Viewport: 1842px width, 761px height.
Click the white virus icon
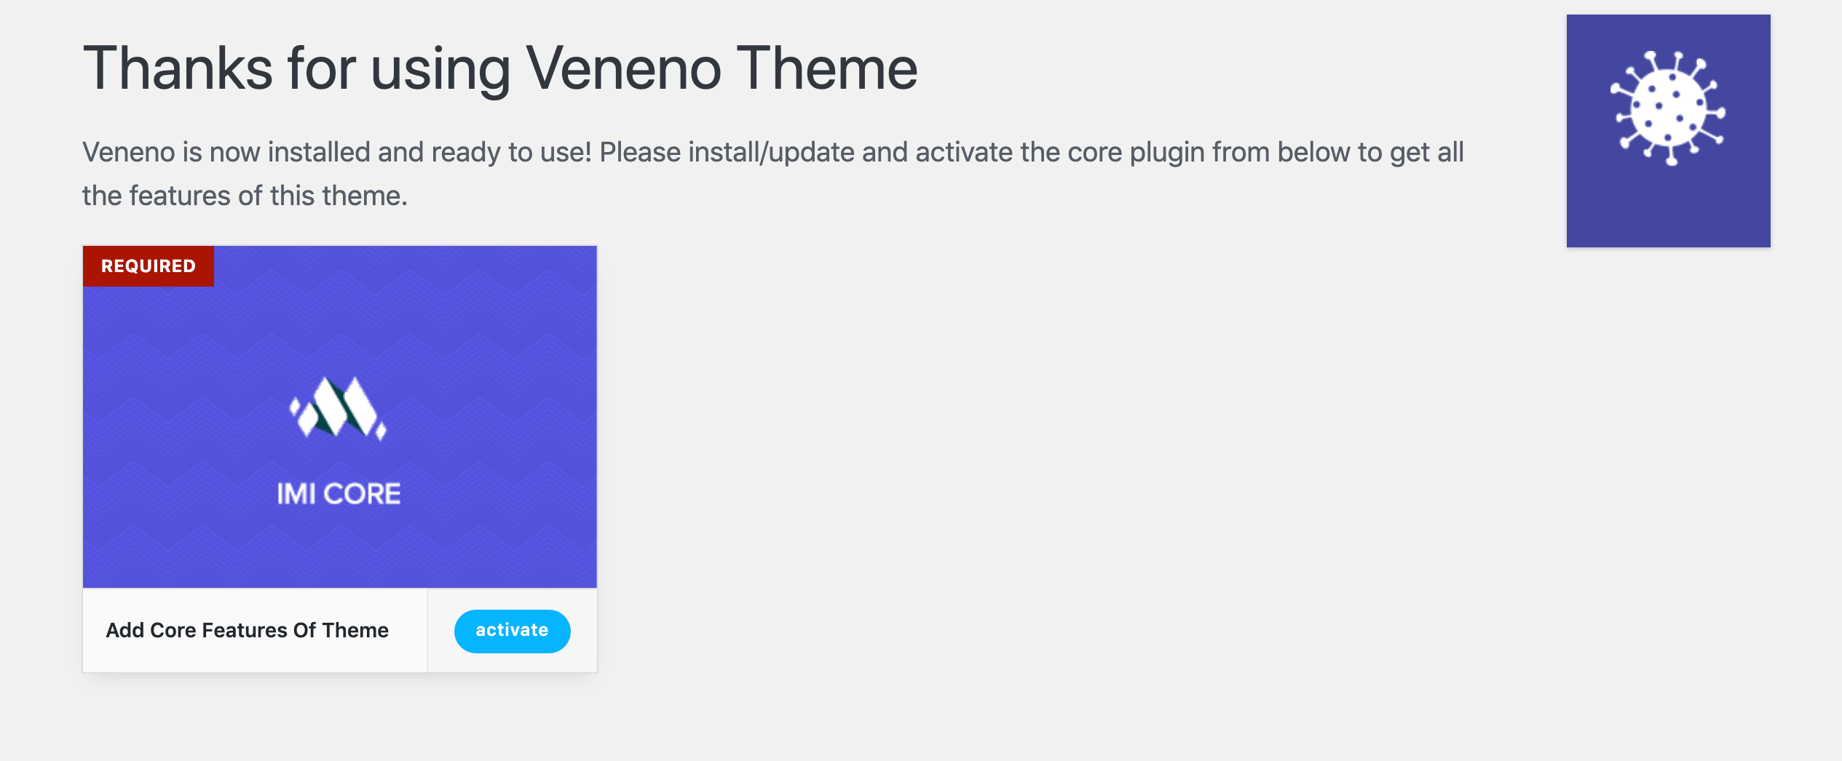[1668, 108]
